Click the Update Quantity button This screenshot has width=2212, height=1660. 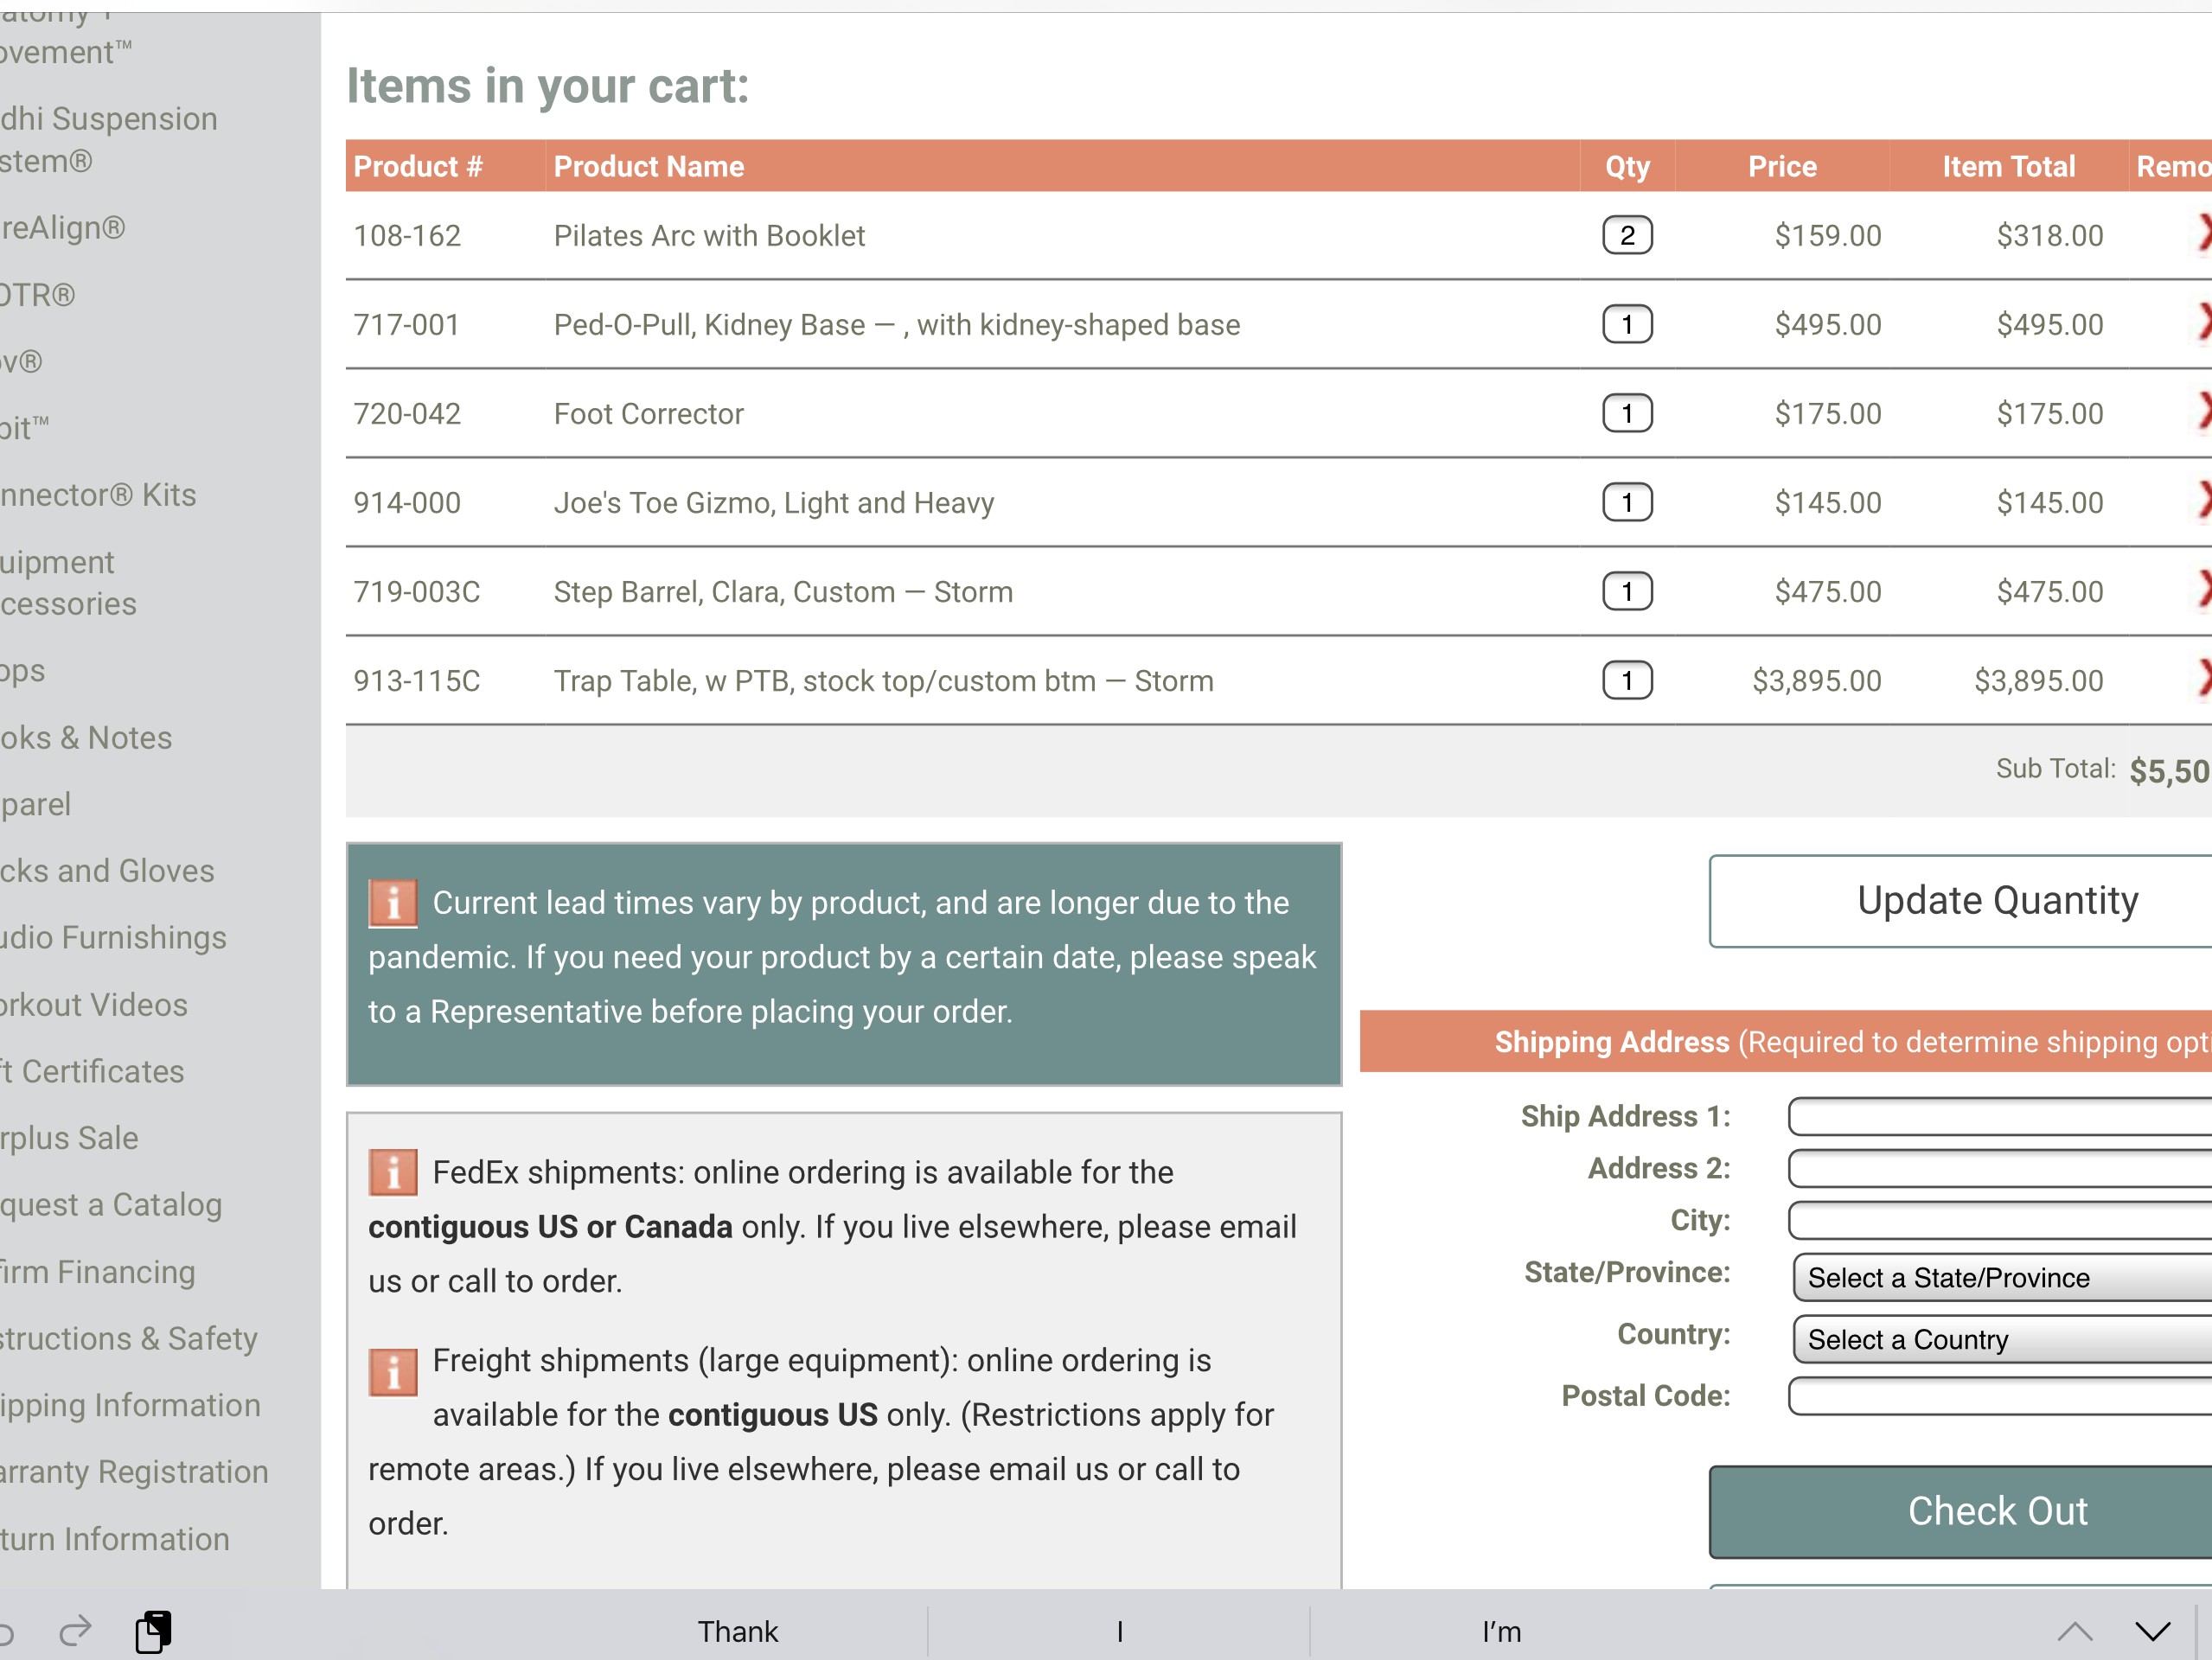point(1960,900)
